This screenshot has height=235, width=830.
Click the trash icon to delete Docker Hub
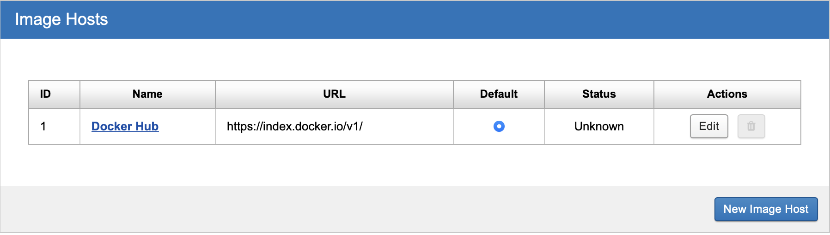[751, 126]
